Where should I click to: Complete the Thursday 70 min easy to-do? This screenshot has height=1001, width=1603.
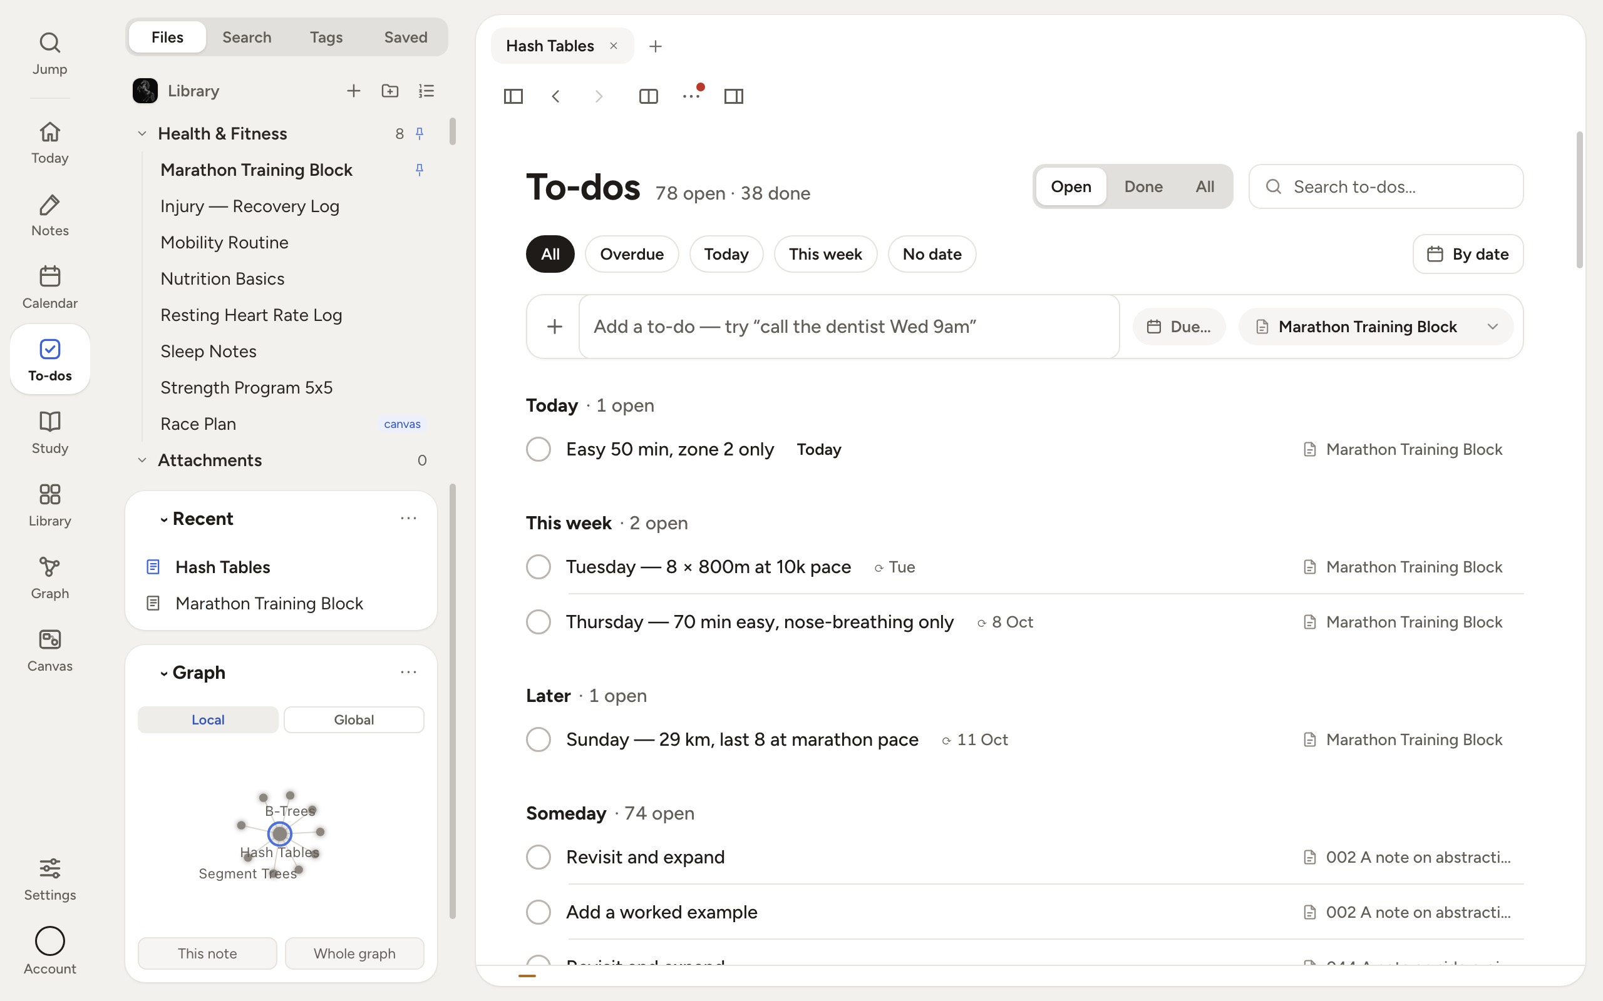click(x=539, y=622)
